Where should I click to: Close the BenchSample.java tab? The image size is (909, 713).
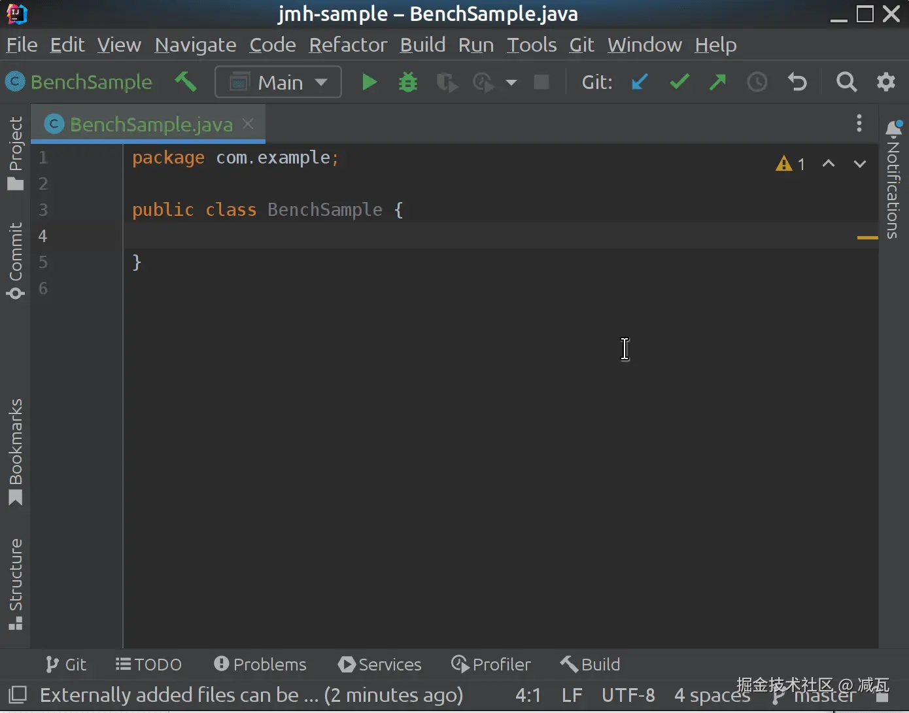[248, 124]
